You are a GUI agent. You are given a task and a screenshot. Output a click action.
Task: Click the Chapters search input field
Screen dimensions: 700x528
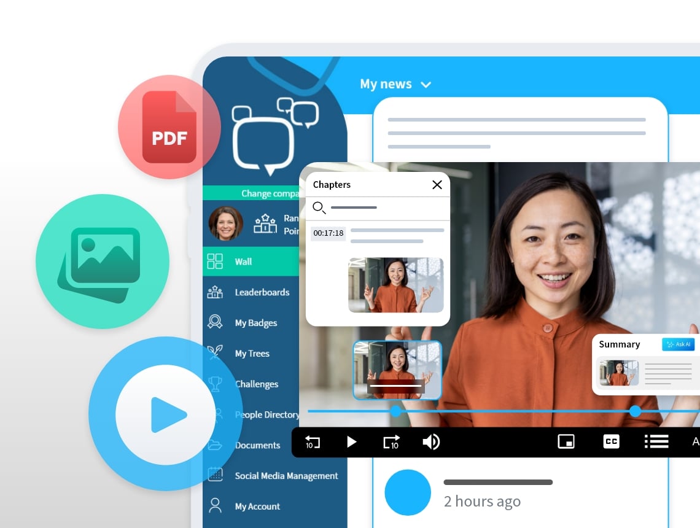click(x=378, y=208)
